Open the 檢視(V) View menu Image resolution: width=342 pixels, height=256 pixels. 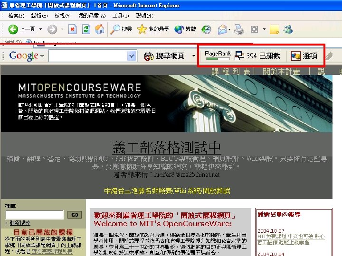[x=63, y=16]
